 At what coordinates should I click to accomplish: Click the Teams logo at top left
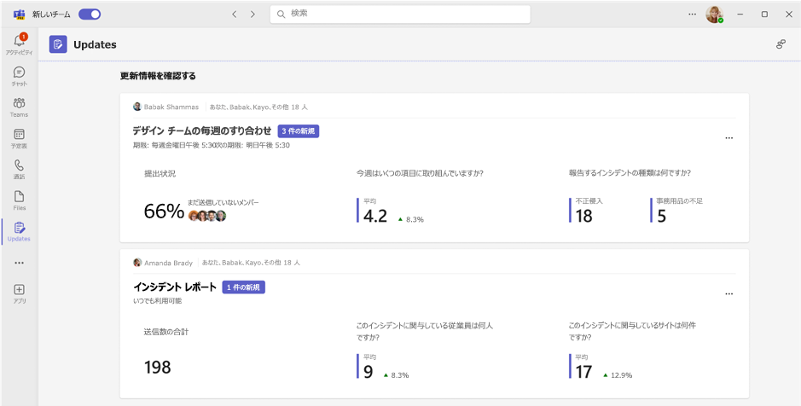click(20, 14)
